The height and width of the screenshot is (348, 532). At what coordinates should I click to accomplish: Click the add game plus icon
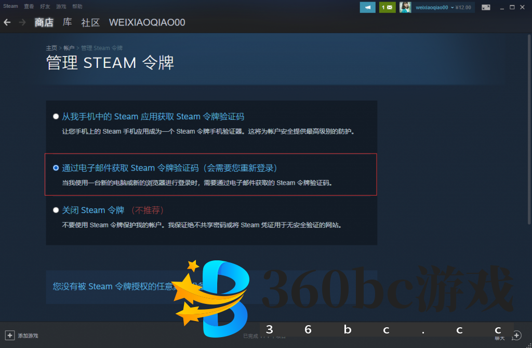(x=9, y=336)
